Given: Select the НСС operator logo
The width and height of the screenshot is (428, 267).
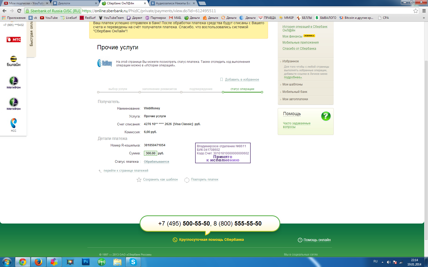Looking at the screenshot, I should [x=14, y=125].
